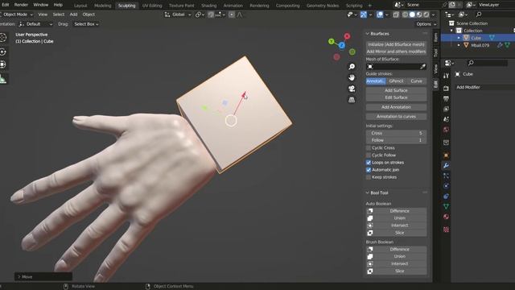Open the Render properties tab icon

click(x=446, y=89)
